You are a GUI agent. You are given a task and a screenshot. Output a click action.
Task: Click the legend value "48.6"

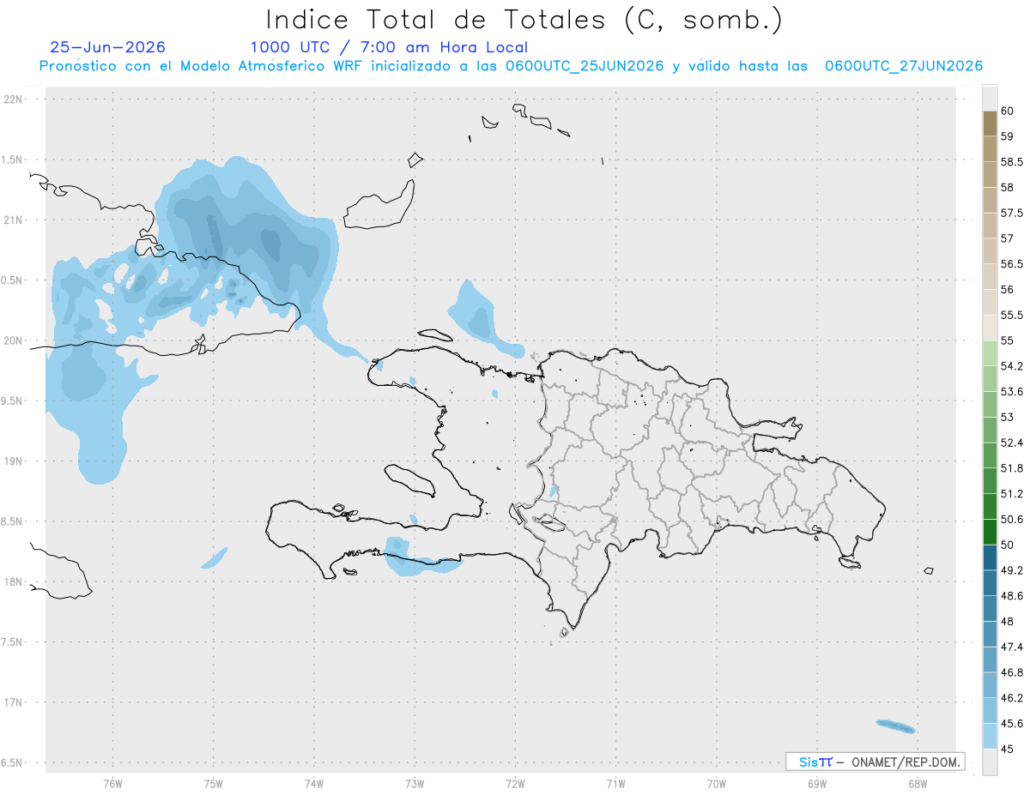(1012, 595)
